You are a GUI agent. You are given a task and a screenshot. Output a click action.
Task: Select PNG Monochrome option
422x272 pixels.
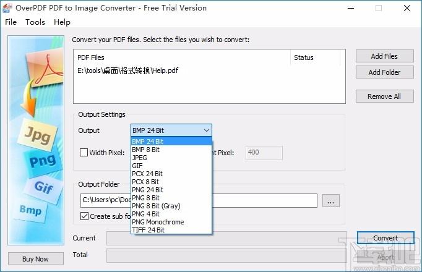pyautogui.click(x=171, y=222)
